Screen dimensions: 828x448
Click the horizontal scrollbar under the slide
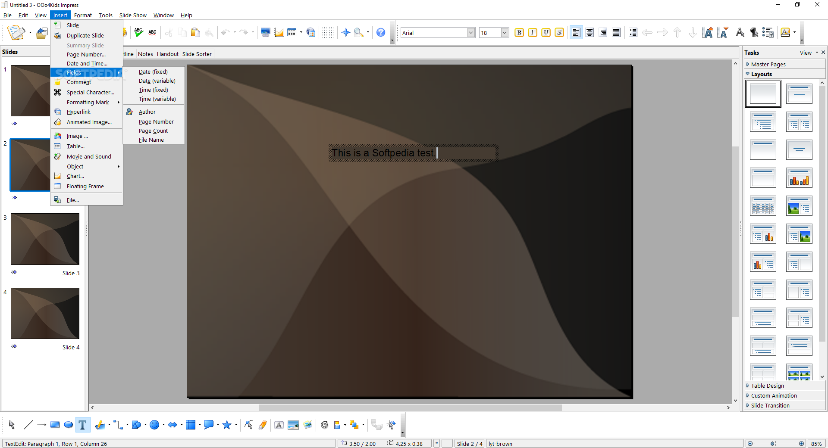(410, 408)
